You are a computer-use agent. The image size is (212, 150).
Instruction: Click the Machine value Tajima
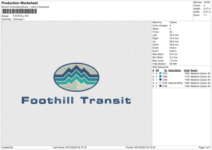tap(173, 22)
